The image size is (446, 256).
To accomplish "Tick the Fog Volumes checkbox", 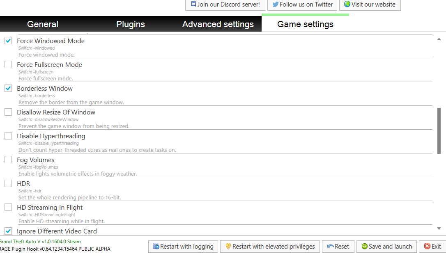I will (x=8, y=160).
